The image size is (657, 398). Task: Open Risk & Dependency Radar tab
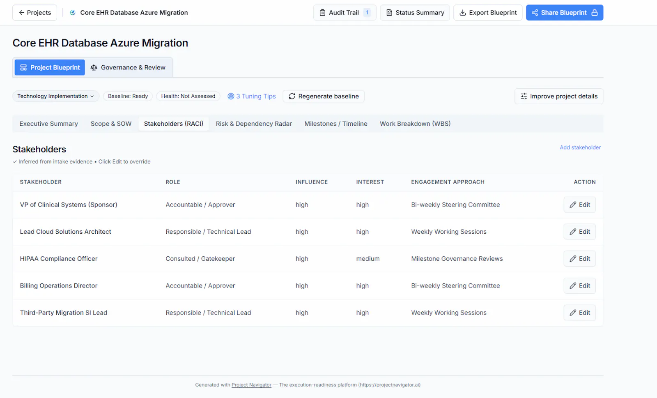pos(254,124)
